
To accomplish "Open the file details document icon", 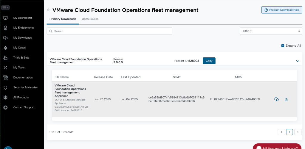I will pyautogui.click(x=286, y=99).
